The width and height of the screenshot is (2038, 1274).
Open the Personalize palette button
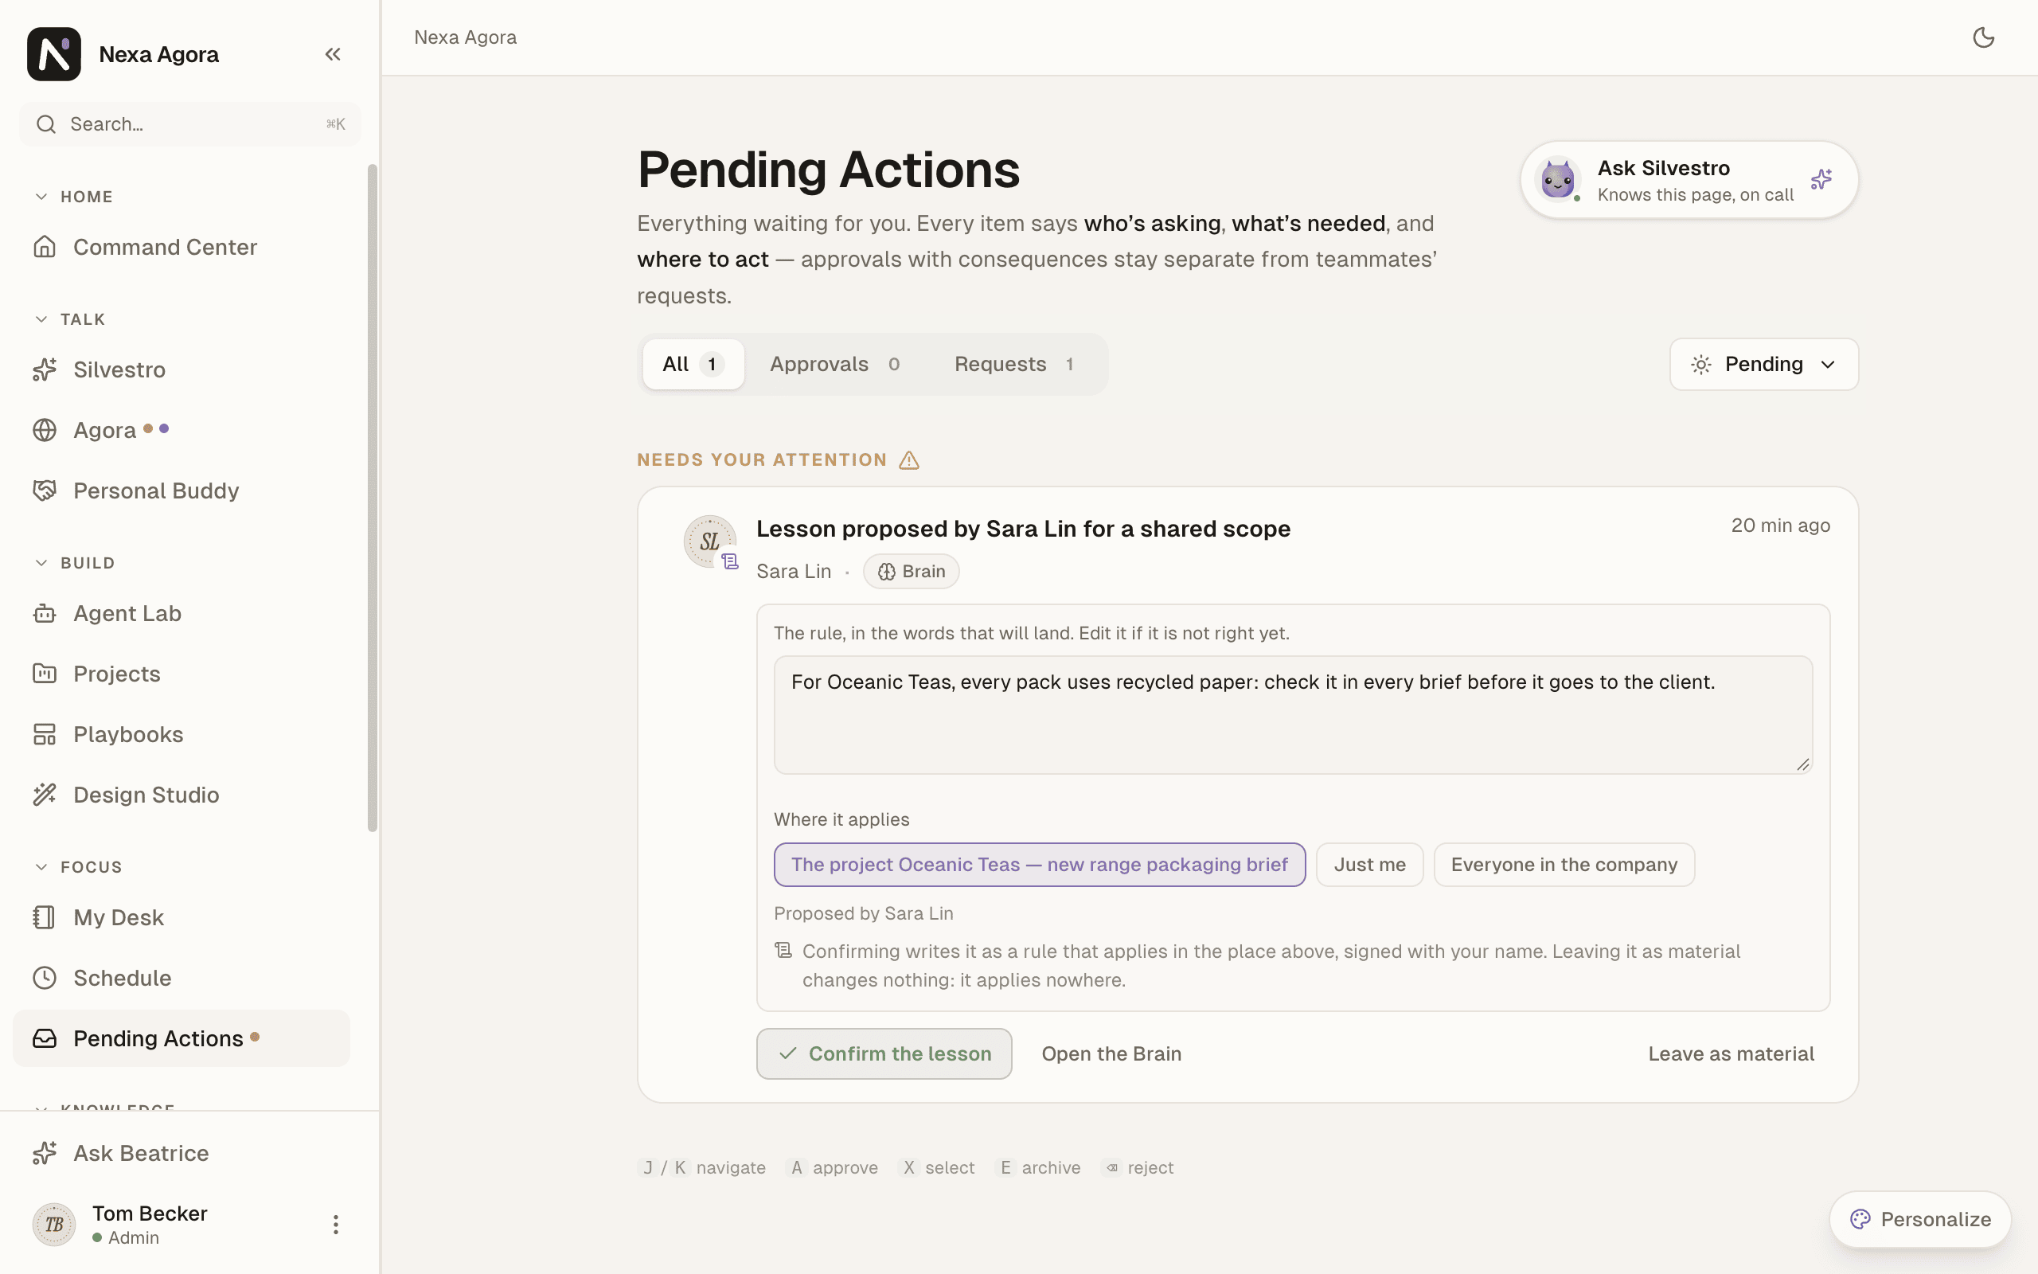1920,1219
